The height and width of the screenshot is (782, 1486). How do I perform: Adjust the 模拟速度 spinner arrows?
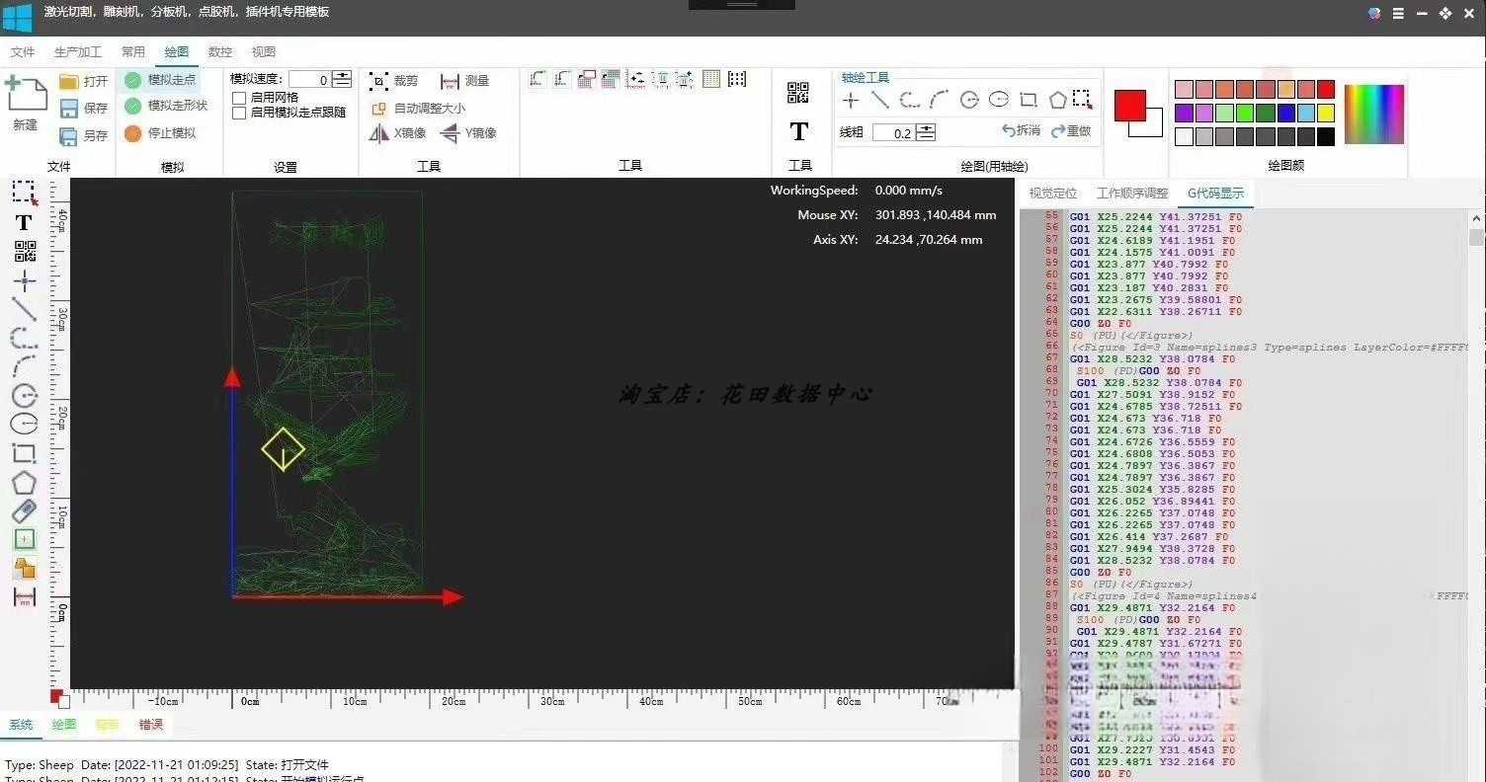pos(342,80)
